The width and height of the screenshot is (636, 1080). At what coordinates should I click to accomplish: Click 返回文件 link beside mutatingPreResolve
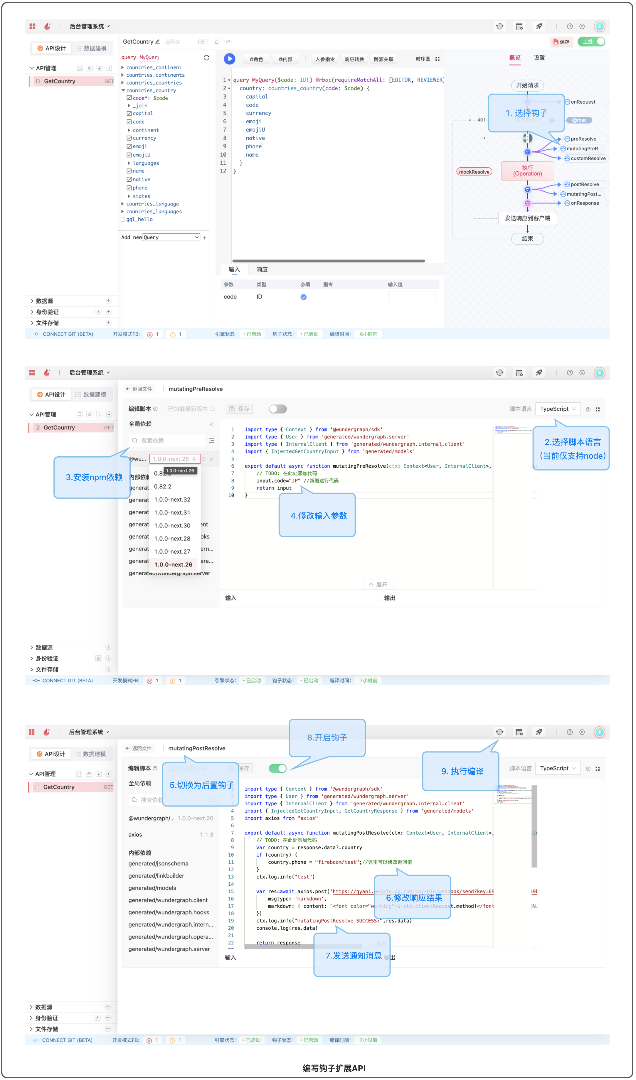point(139,389)
